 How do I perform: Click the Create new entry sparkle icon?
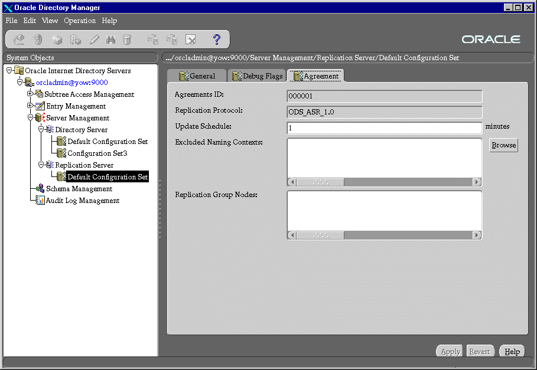(x=57, y=40)
